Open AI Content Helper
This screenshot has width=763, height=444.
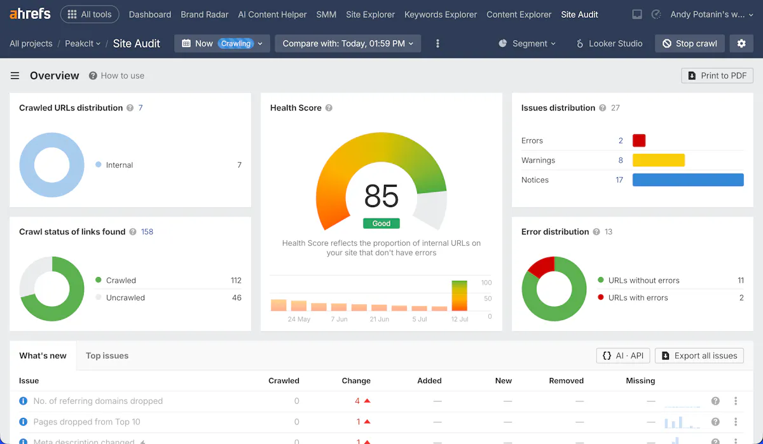(272, 14)
